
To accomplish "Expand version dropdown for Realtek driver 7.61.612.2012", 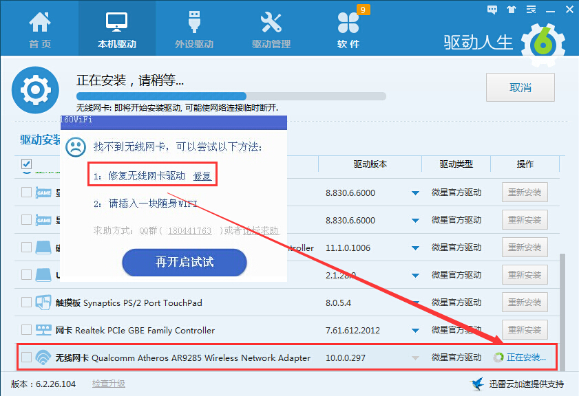I will pyautogui.click(x=414, y=331).
